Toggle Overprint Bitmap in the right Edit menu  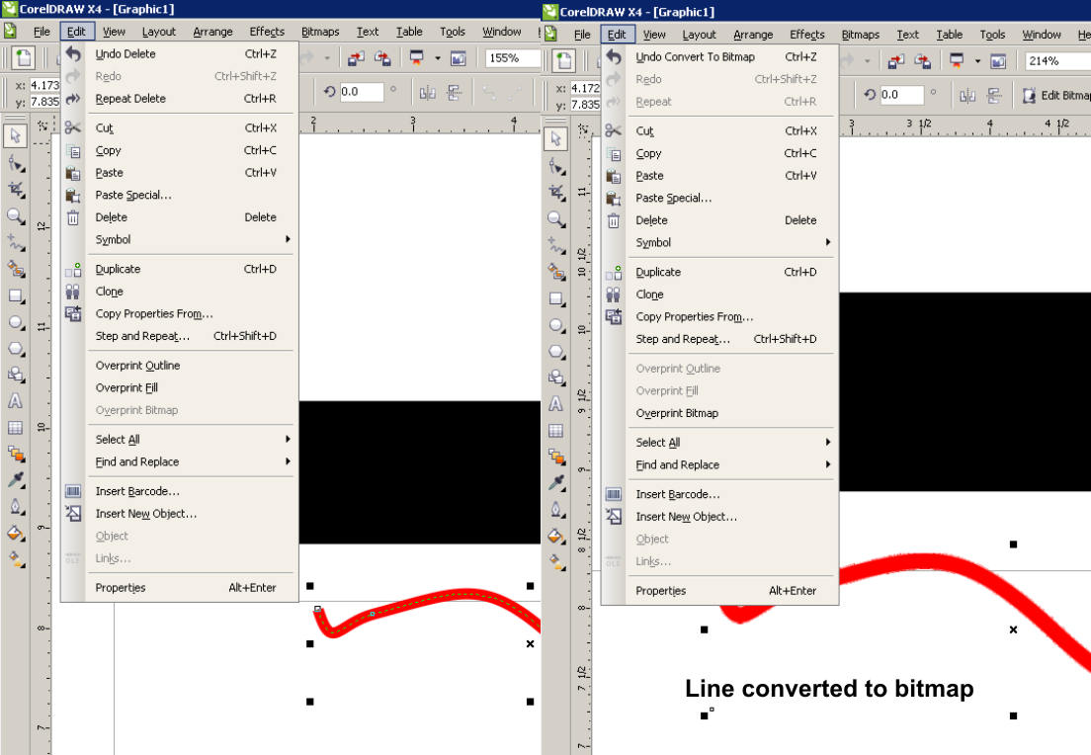pyautogui.click(x=675, y=413)
